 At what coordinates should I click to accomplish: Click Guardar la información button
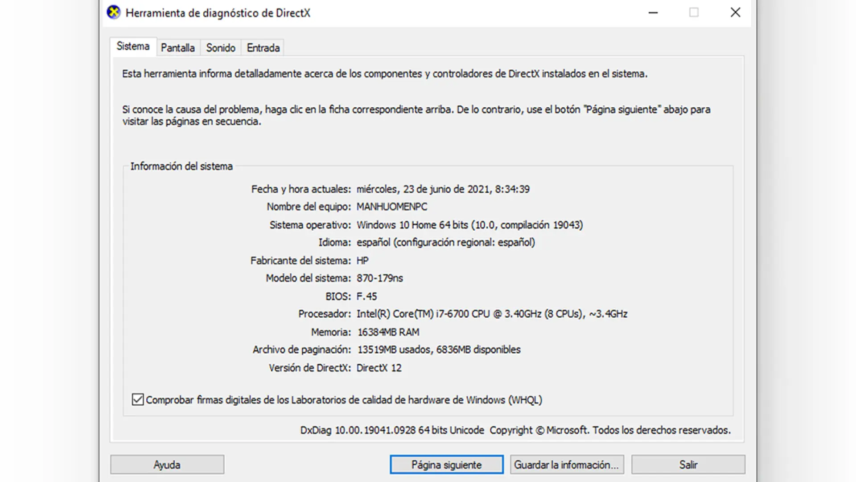click(567, 465)
